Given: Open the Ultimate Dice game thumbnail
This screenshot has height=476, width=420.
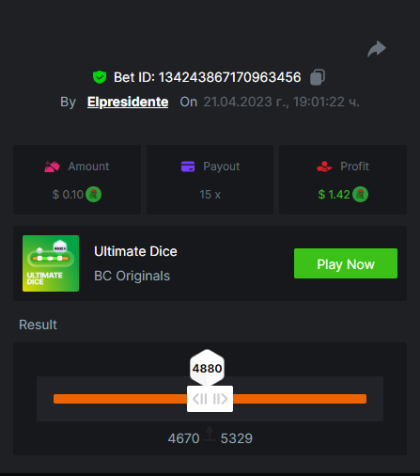Looking at the screenshot, I should pyautogui.click(x=51, y=263).
